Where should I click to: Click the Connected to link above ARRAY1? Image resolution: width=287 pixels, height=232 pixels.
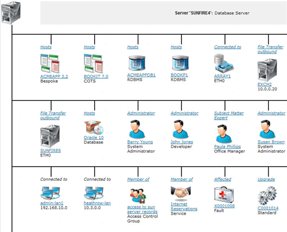[228, 47]
